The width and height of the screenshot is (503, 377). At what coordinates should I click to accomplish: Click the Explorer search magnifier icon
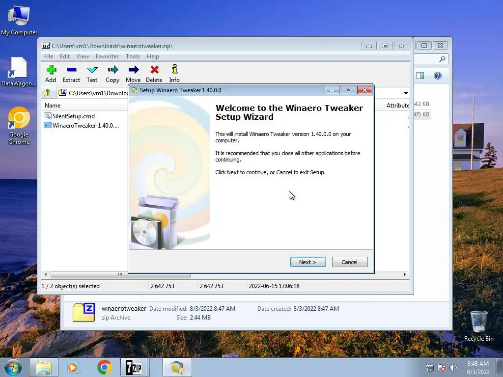click(x=443, y=59)
